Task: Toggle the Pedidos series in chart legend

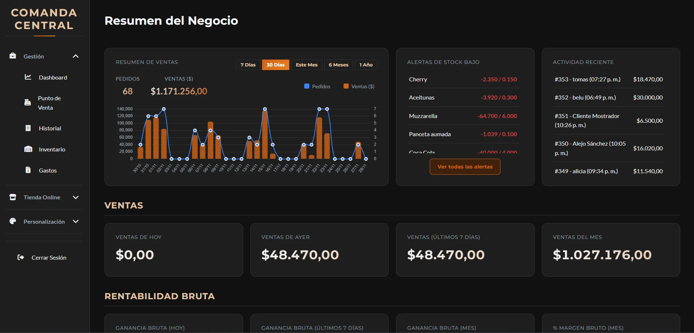Action: 317,86
